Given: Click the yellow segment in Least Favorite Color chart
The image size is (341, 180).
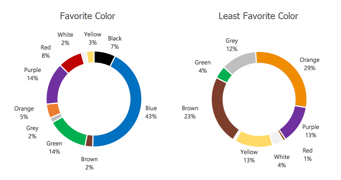Looking at the screenshot, I should tap(254, 139).
